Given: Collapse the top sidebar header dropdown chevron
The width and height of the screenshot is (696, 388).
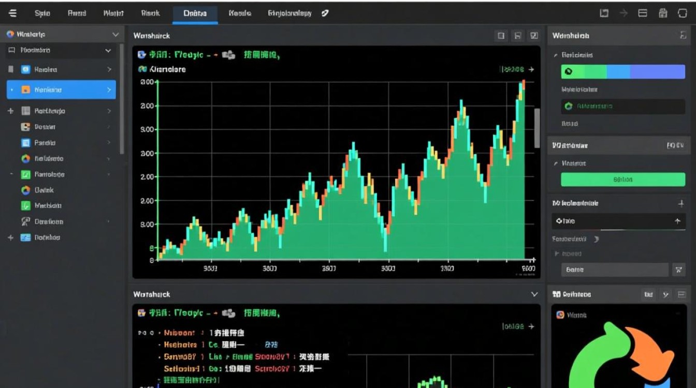Looking at the screenshot, I should pyautogui.click(x=115, y=35).
